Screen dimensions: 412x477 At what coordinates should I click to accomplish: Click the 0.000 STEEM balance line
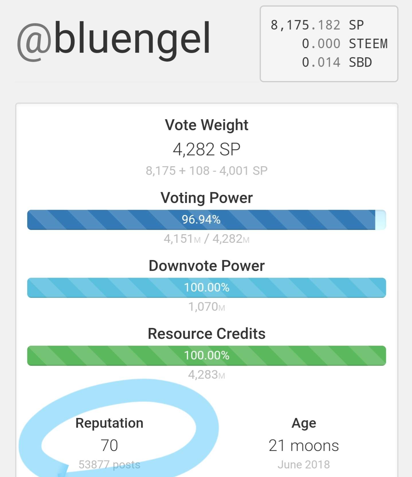(345, 44)
